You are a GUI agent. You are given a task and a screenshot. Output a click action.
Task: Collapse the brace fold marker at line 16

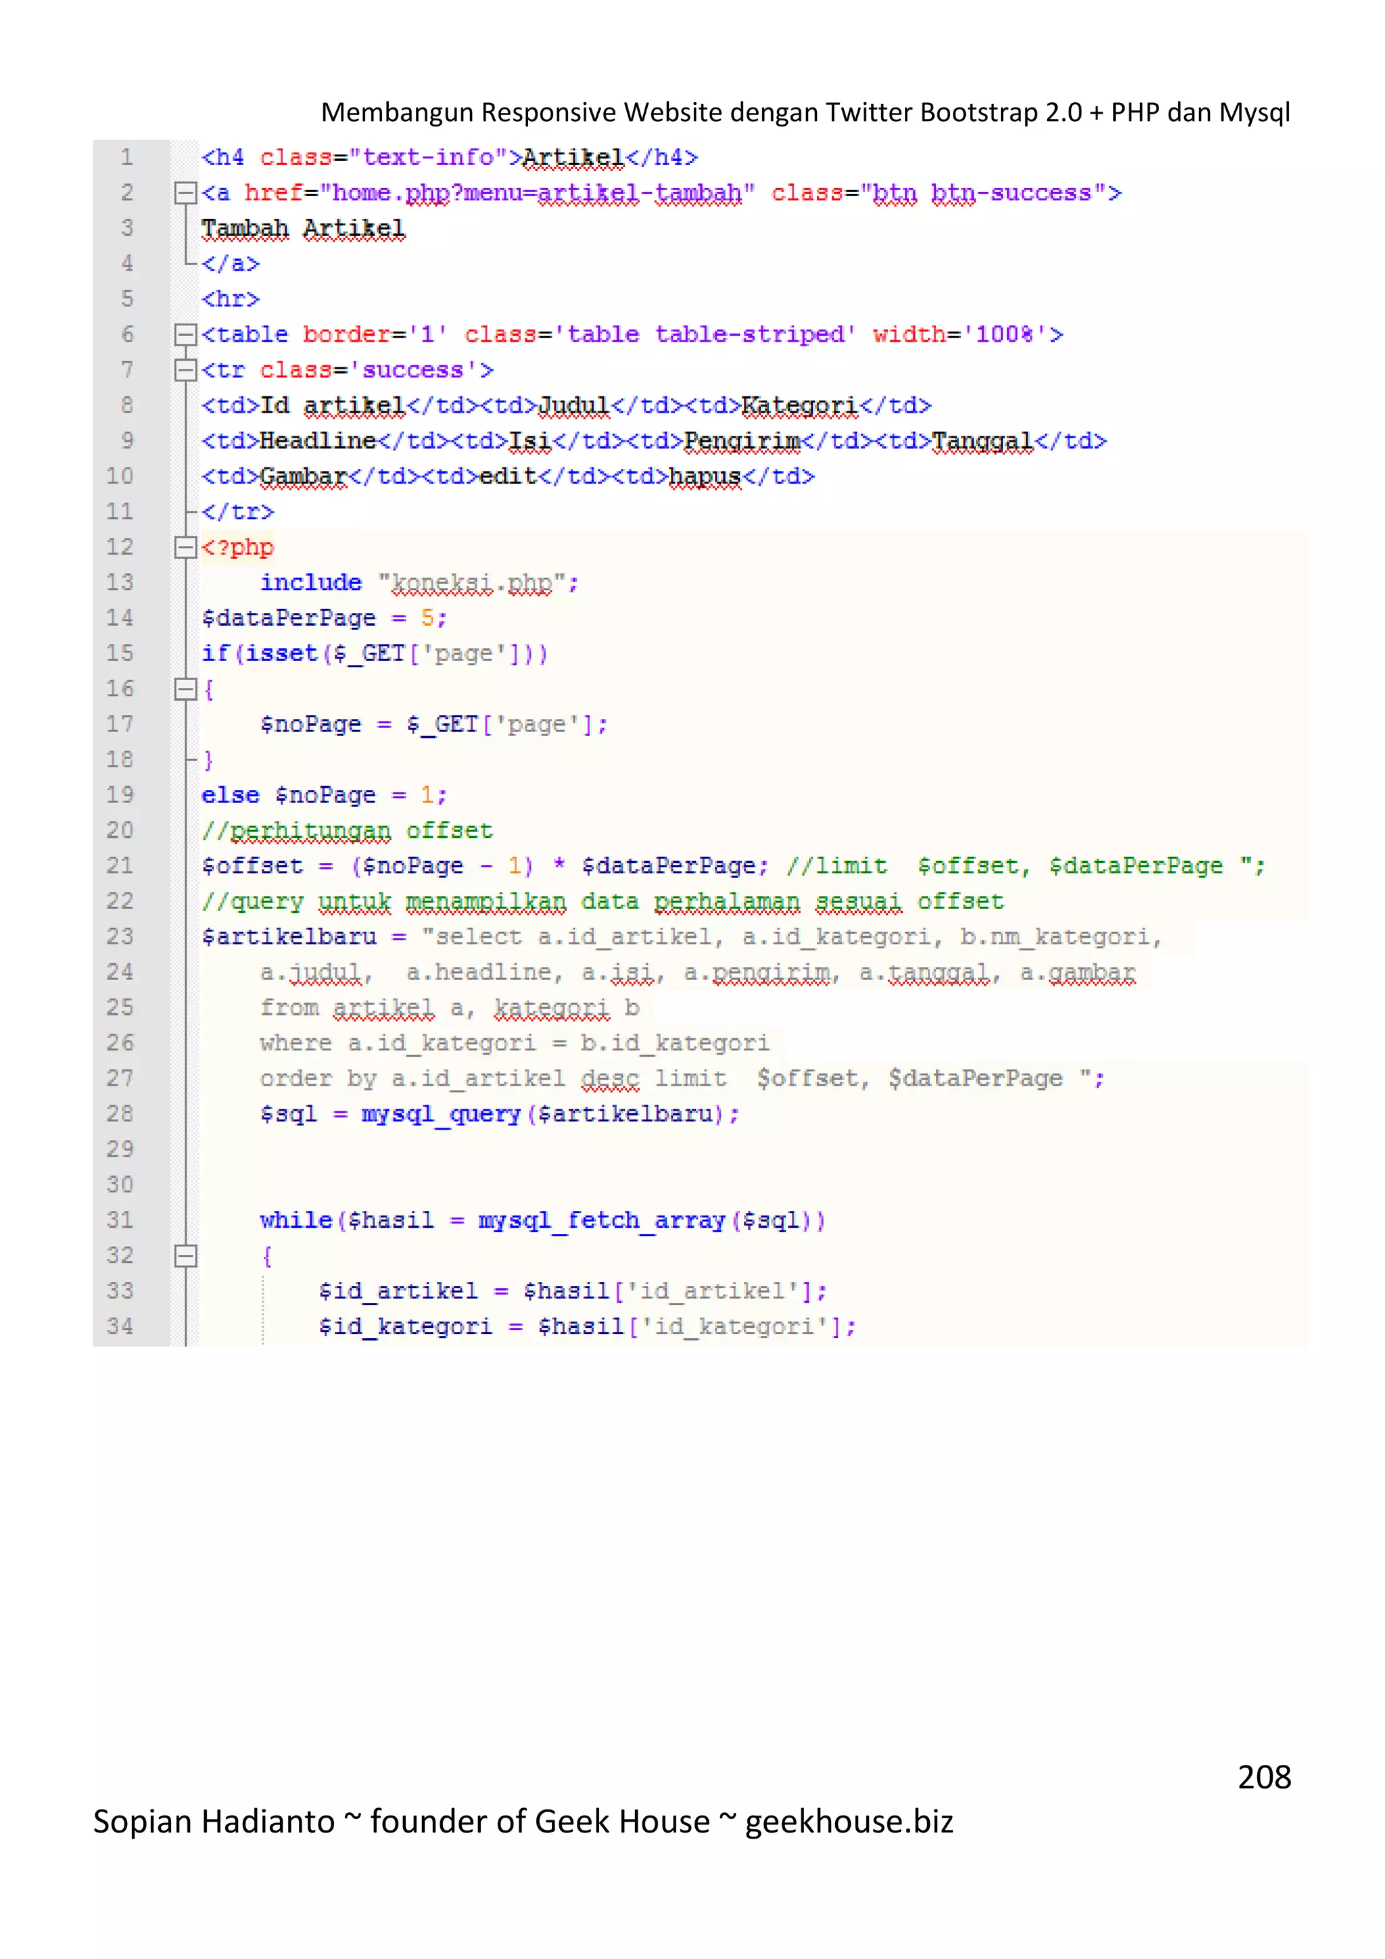click(185, 689)
